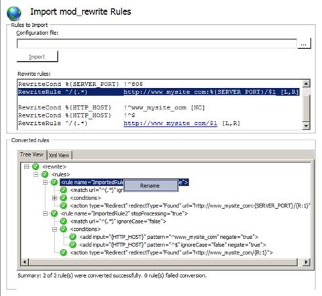Click the http://www_mysite_com/$1 link in the rewrite rules
This screenshot has width=322, height=296.
(x=170, y=124)
